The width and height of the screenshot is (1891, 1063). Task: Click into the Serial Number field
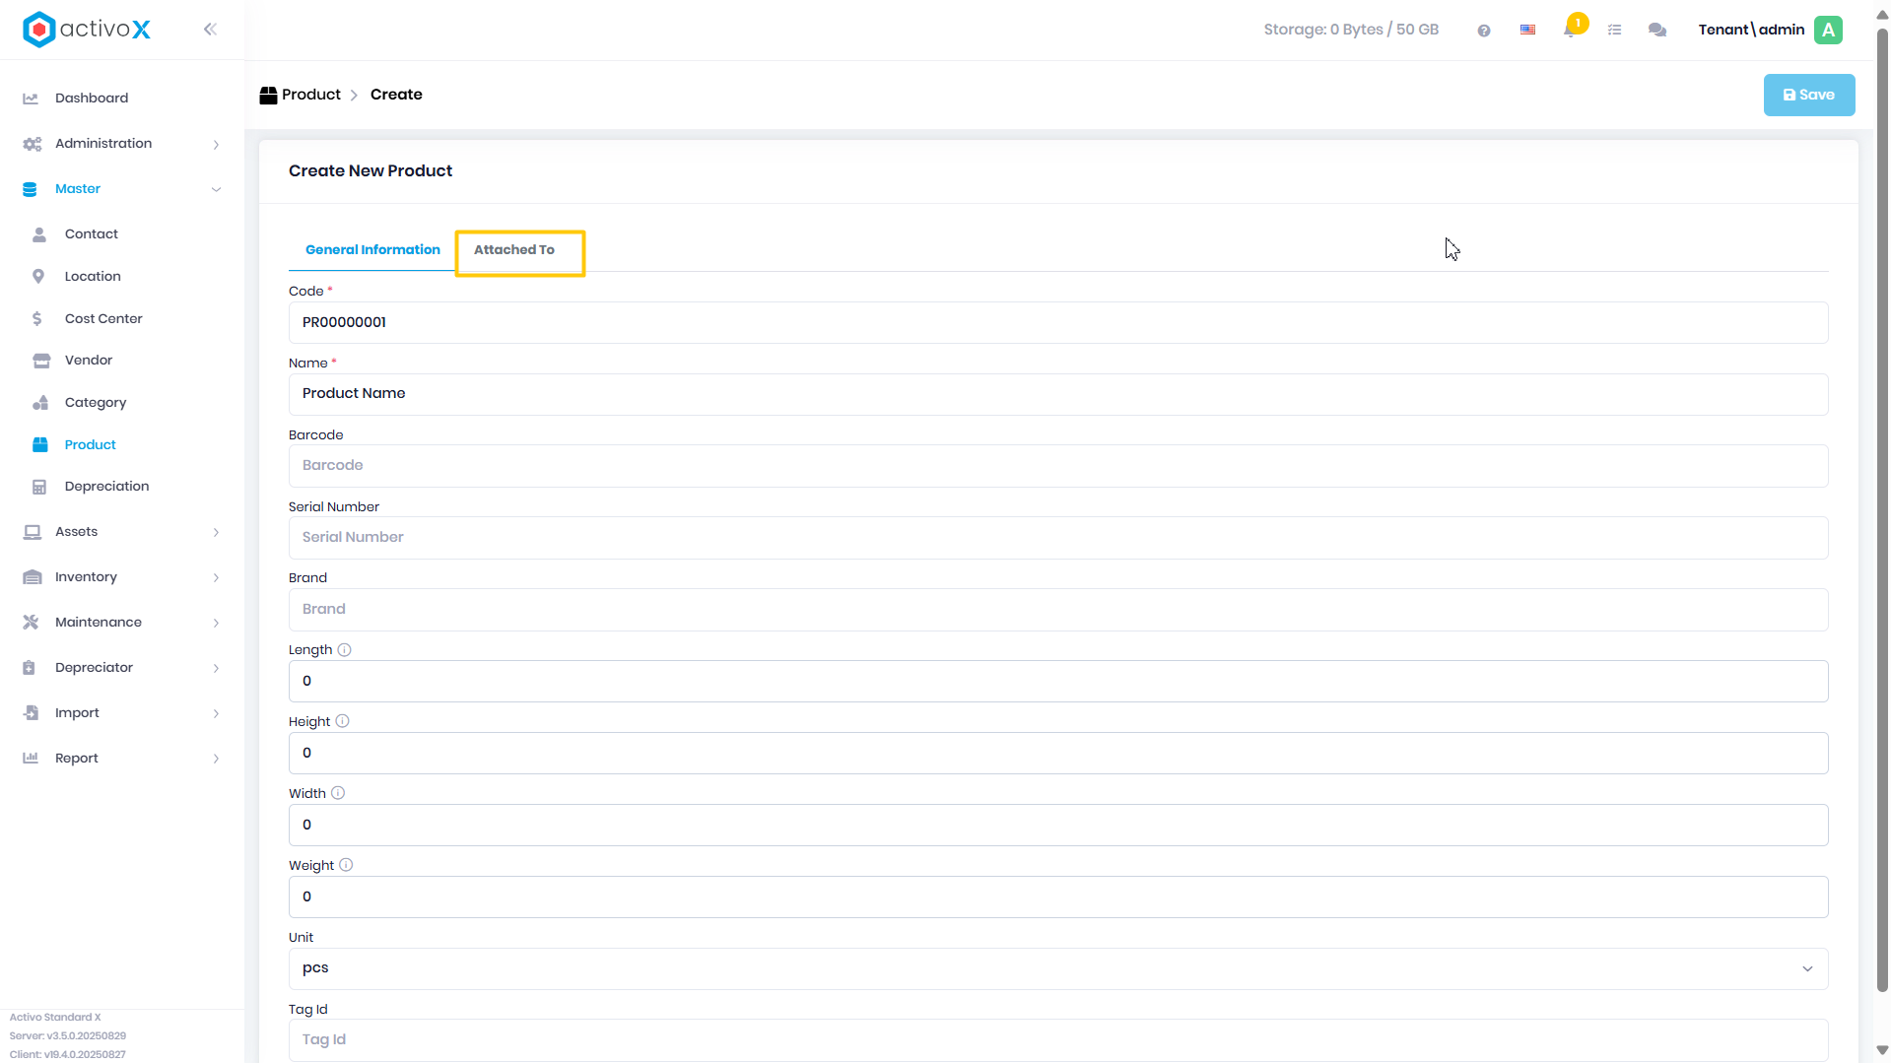tap(1057, 538)
